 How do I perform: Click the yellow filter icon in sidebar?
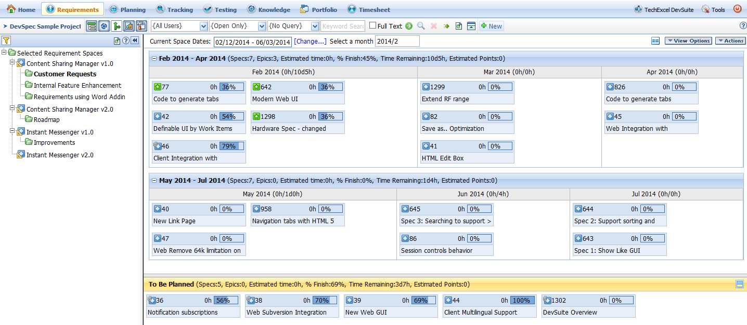click(x=6, y=40)
